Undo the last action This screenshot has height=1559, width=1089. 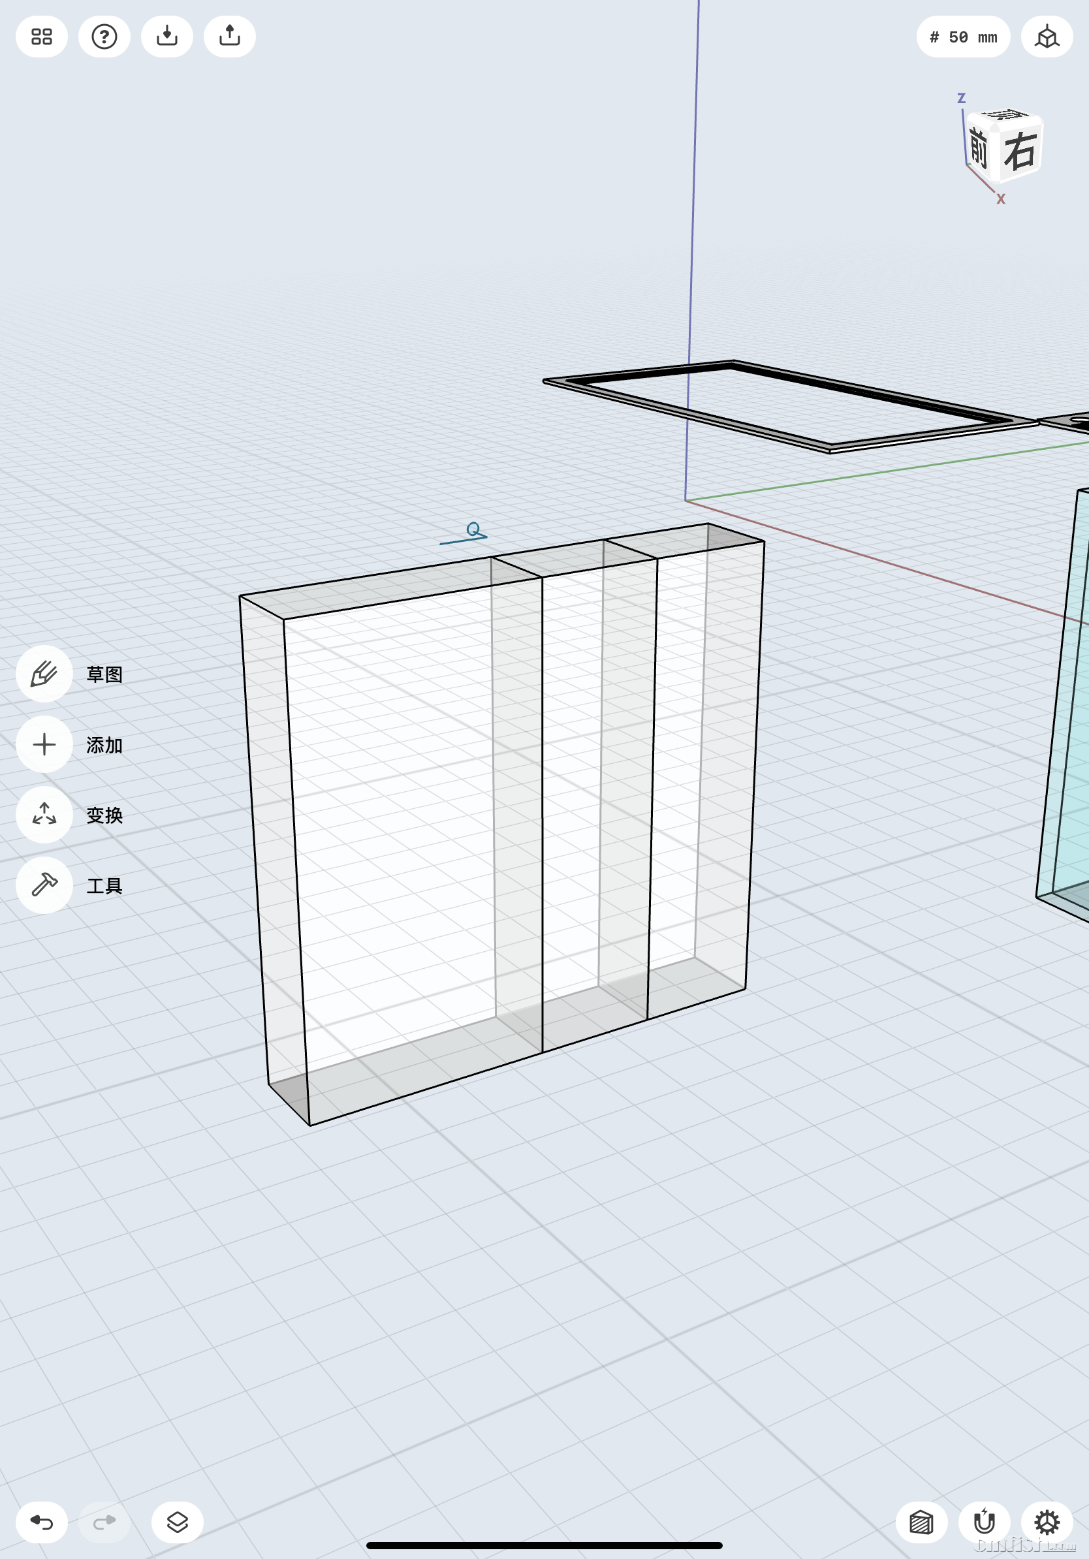point(41,1522)
